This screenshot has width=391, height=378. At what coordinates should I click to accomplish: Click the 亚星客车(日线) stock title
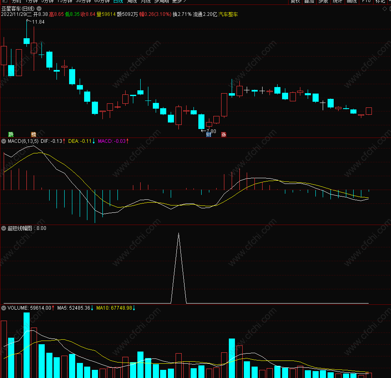pyautogui.click(x=18, y=9)
